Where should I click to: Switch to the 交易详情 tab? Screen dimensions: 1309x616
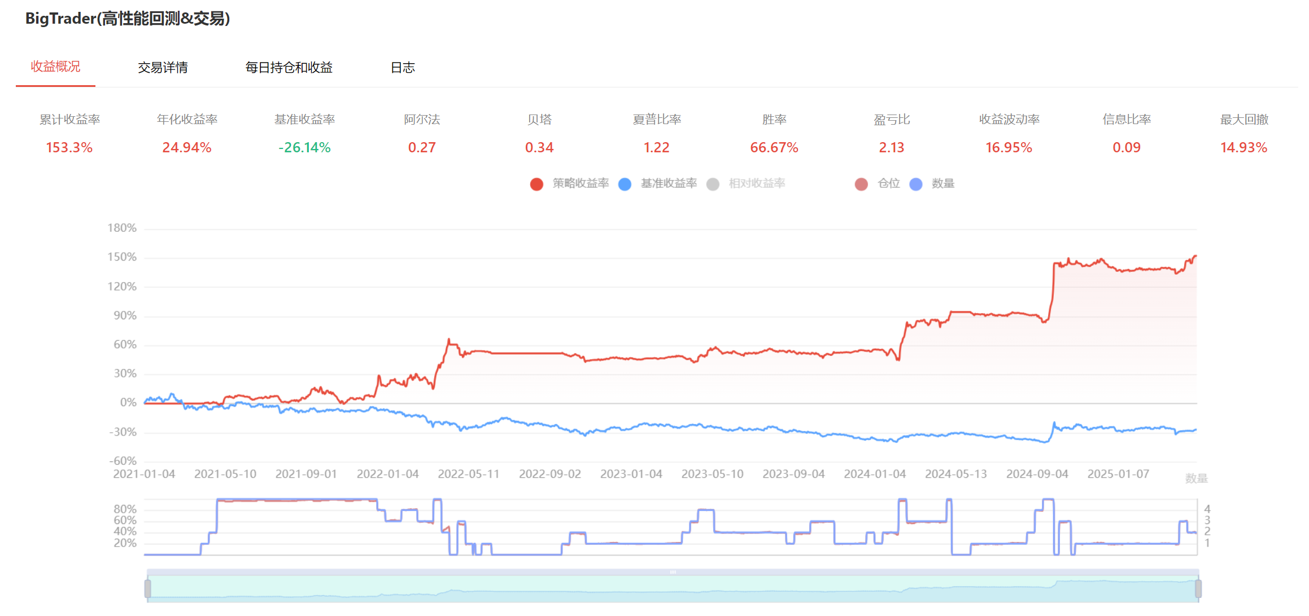(x=163, y=68)
